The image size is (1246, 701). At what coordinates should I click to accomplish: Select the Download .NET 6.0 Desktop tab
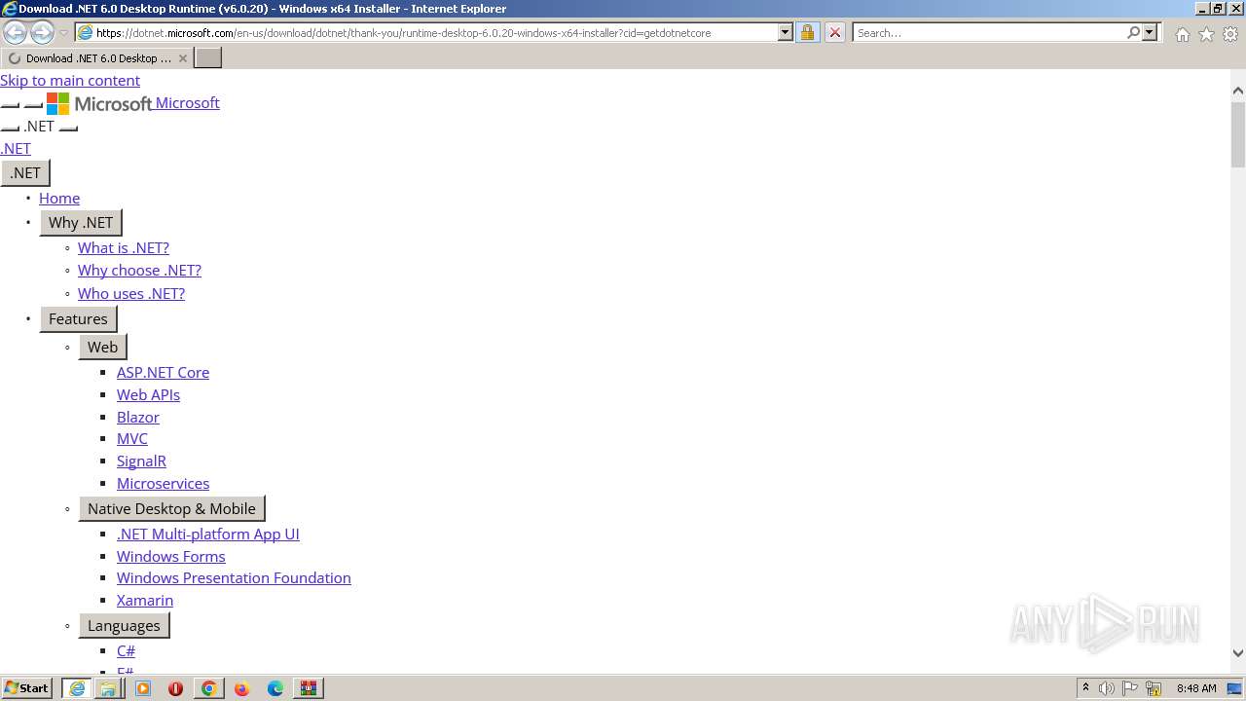[96, 58]
